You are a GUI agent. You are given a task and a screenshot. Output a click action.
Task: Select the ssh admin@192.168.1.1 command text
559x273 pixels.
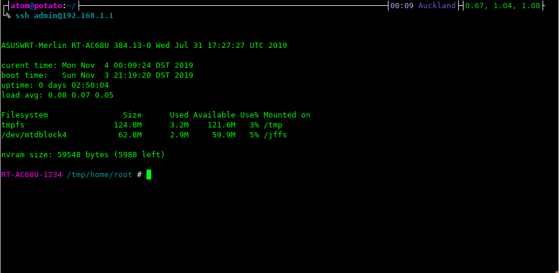point(64,16)
